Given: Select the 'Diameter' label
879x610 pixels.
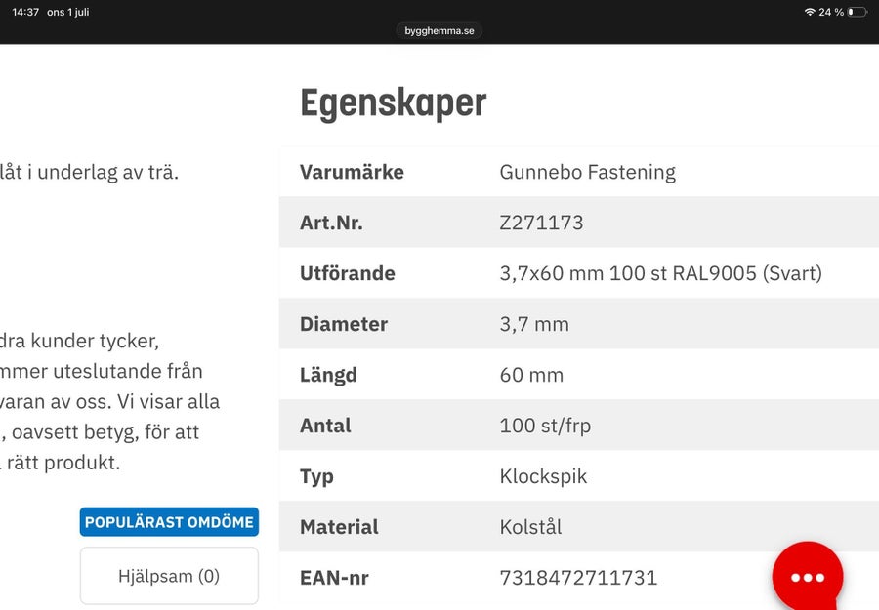Looking at the screenshot, I should tap(344, 324).
